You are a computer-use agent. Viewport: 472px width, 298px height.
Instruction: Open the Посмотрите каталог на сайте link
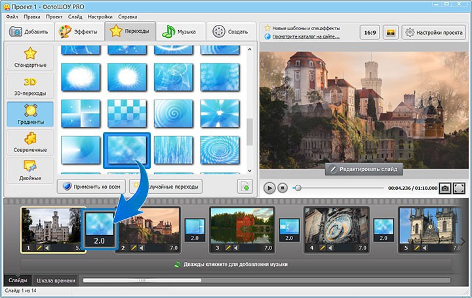tap(306, 37)
